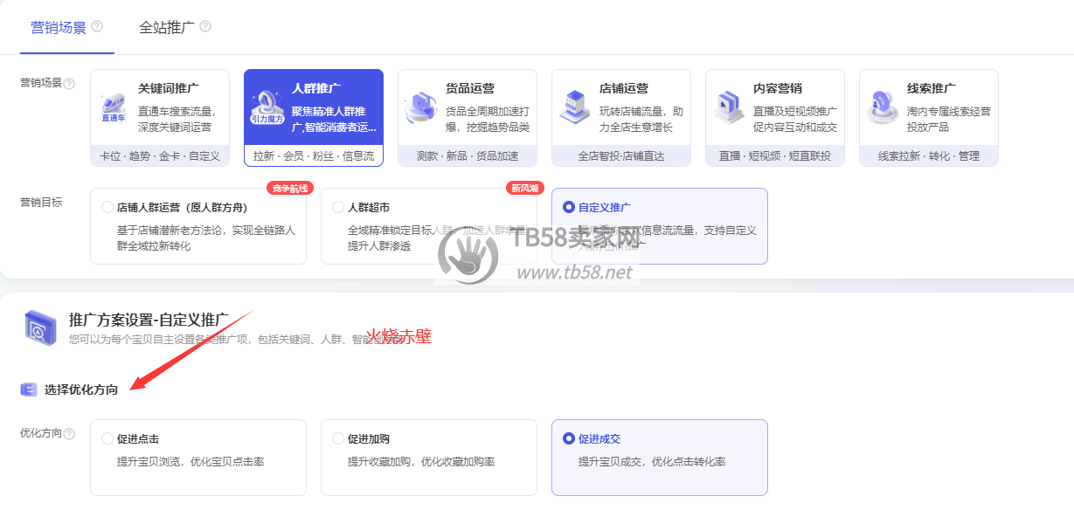Image resolution: width=1074 pixels, height=510 pixels.
Task: Select the 店铺运营 scenario card
Action: click(621, 118)
